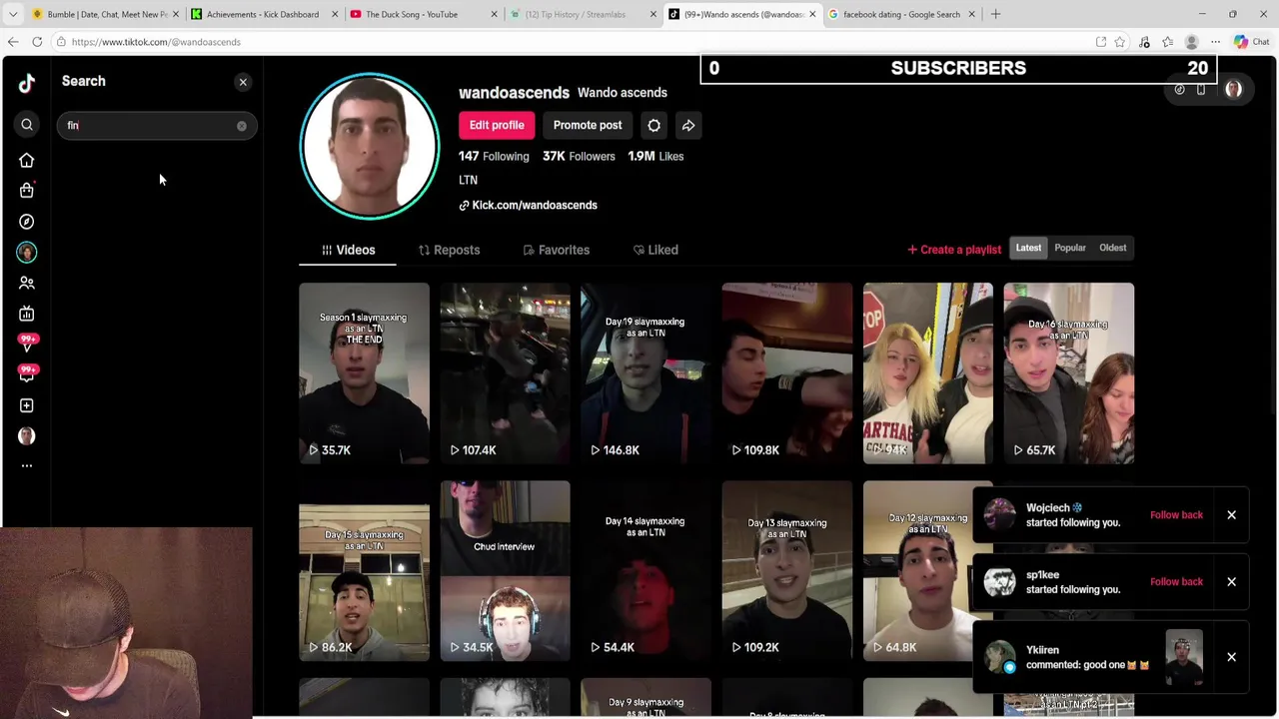Open the Explore compass icon

point(27,222)
